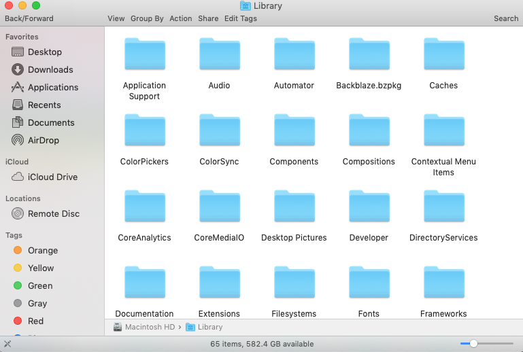Show Recents in the sidebar
Viewport: 523px width, 352px height.
36,105
